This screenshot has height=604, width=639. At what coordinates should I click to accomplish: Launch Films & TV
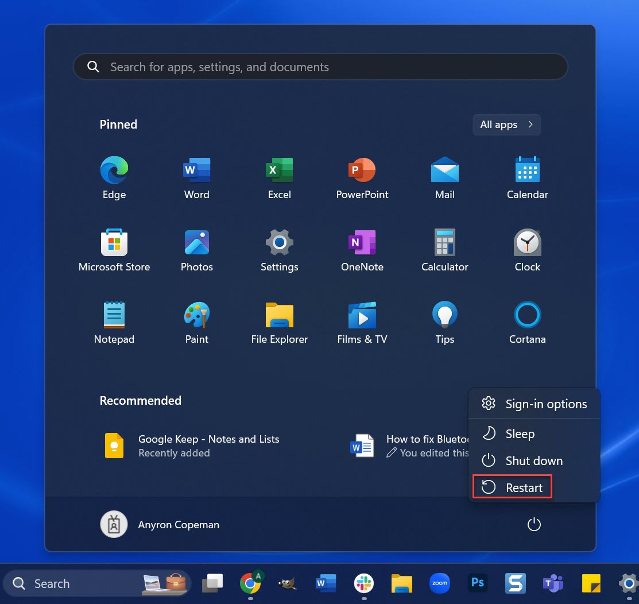(x=362, y=322)
